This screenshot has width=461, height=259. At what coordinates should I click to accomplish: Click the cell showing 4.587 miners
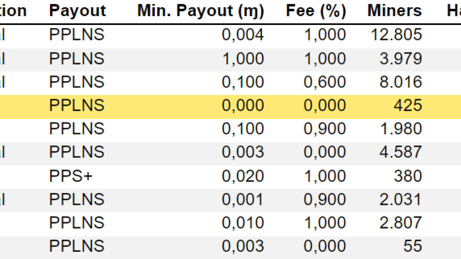click(x=401, y=152)
